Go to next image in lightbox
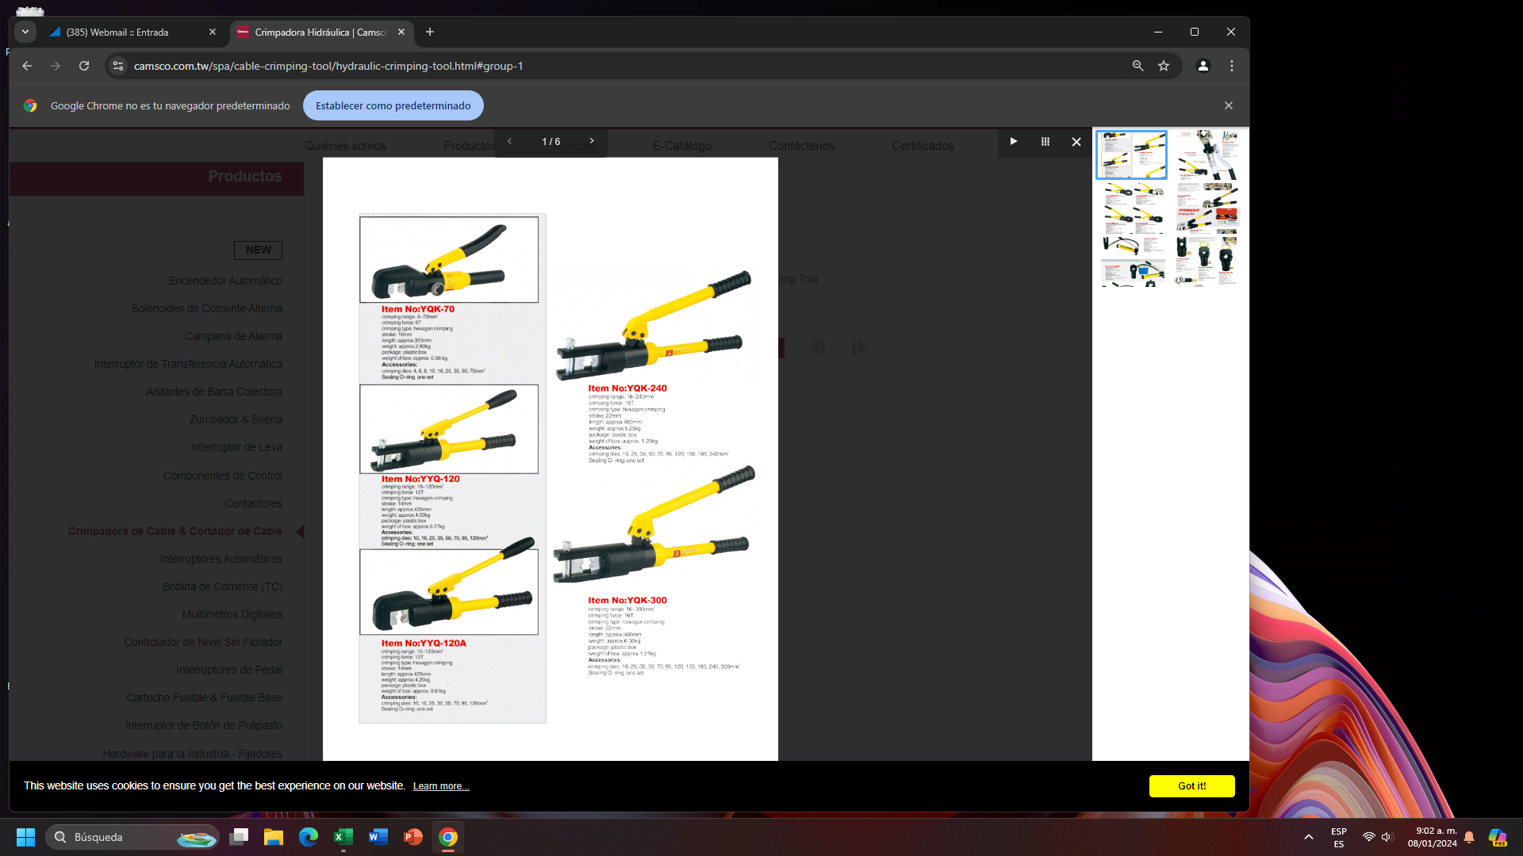The image size is (1523, 856). [592, 141]
